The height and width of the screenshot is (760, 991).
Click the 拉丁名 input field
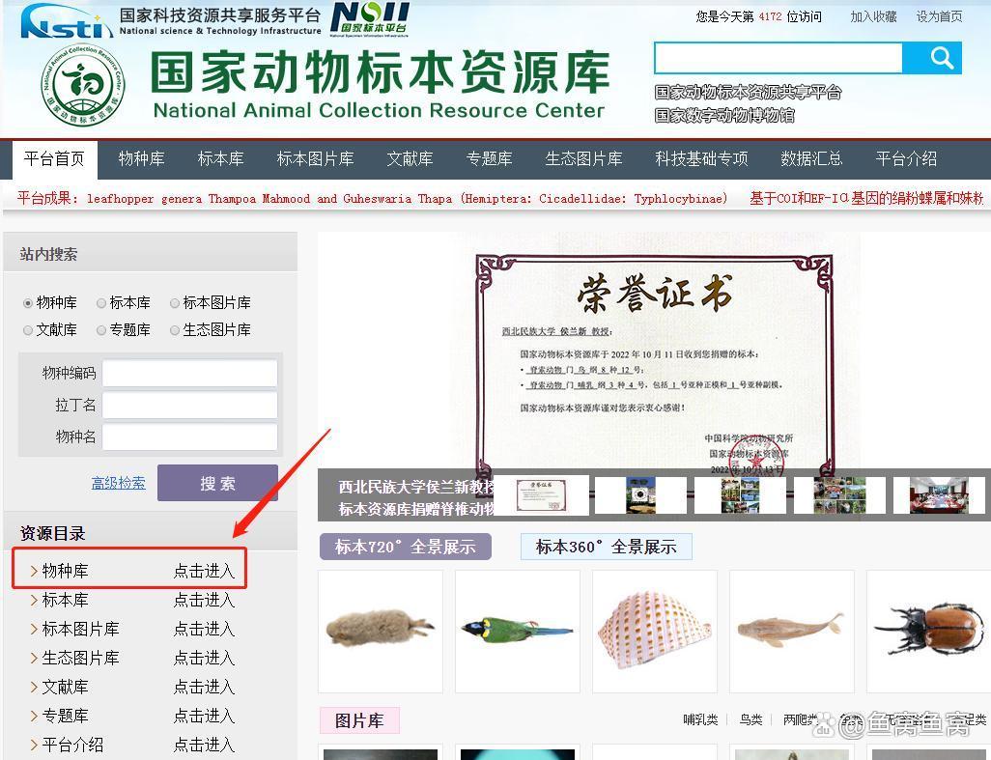coord(189,405)
